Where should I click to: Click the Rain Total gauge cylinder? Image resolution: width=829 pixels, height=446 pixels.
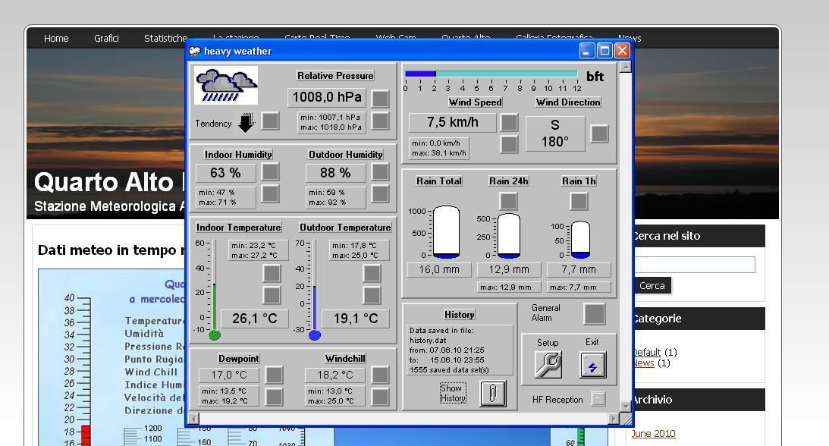coord(446,232)
